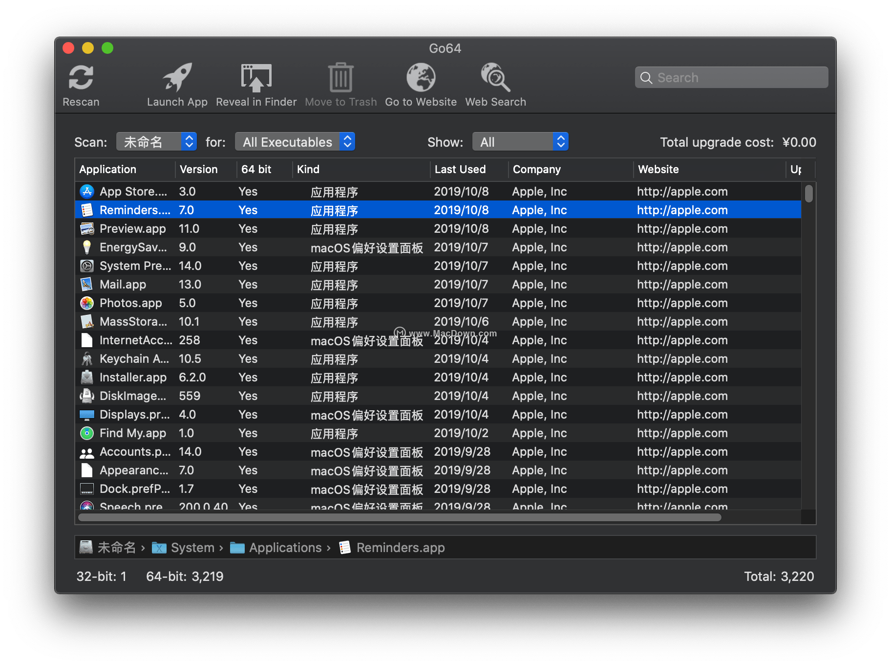Viewport: 891px width, 666px height.
Task: Select the System Preferences gear icon
Action: tap(87, 266)
